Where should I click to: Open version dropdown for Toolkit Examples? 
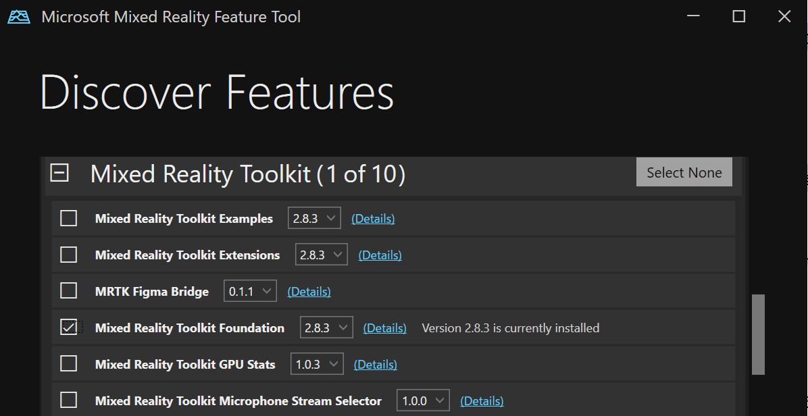314,218
